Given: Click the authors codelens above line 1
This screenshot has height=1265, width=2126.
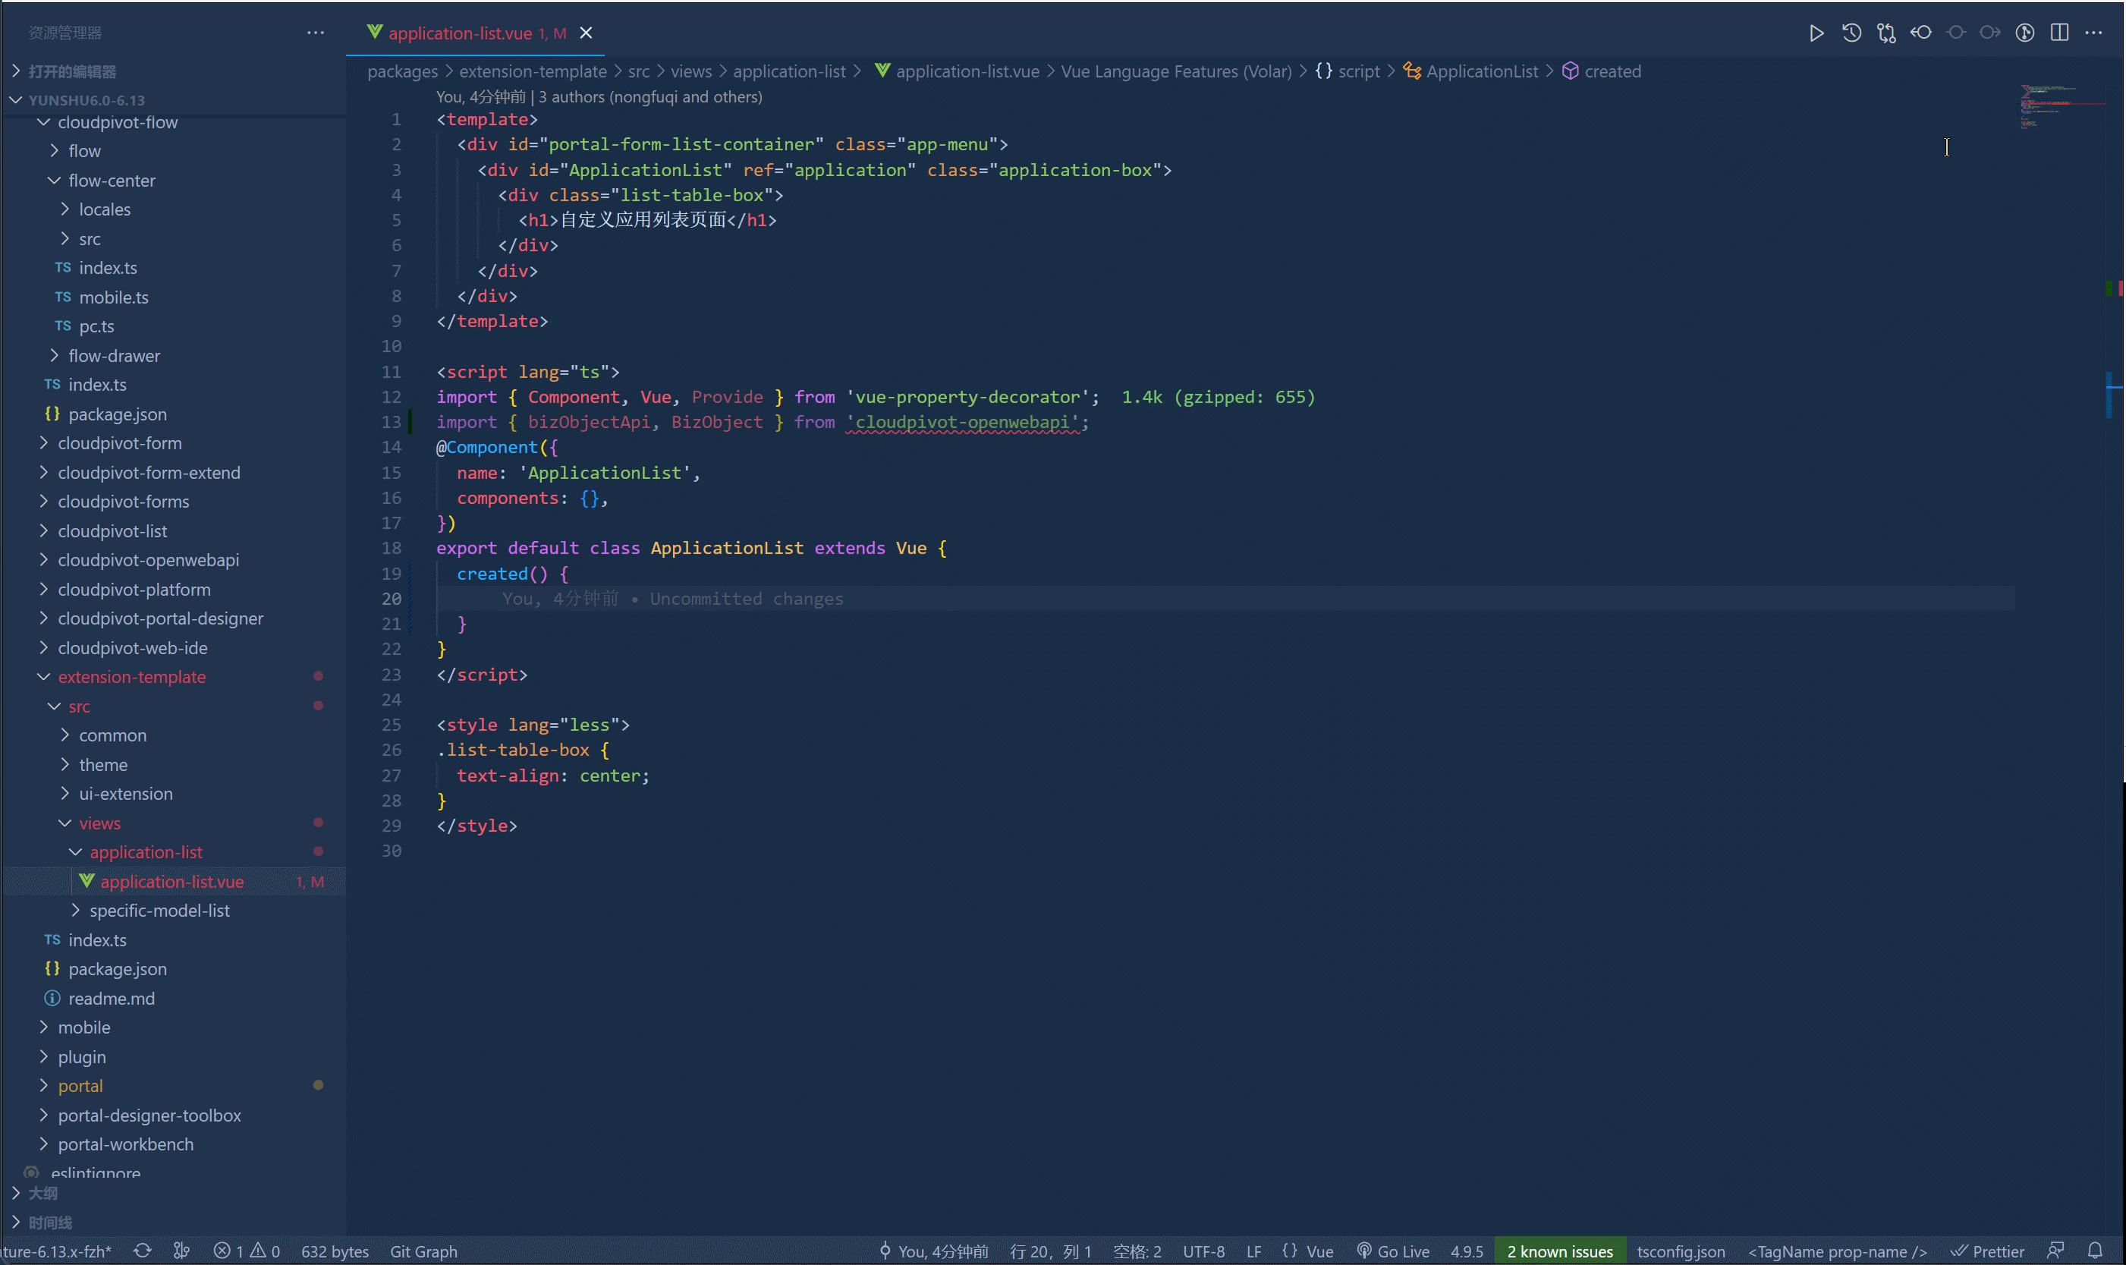Looking at the screenshot, I should pos(599,96).
